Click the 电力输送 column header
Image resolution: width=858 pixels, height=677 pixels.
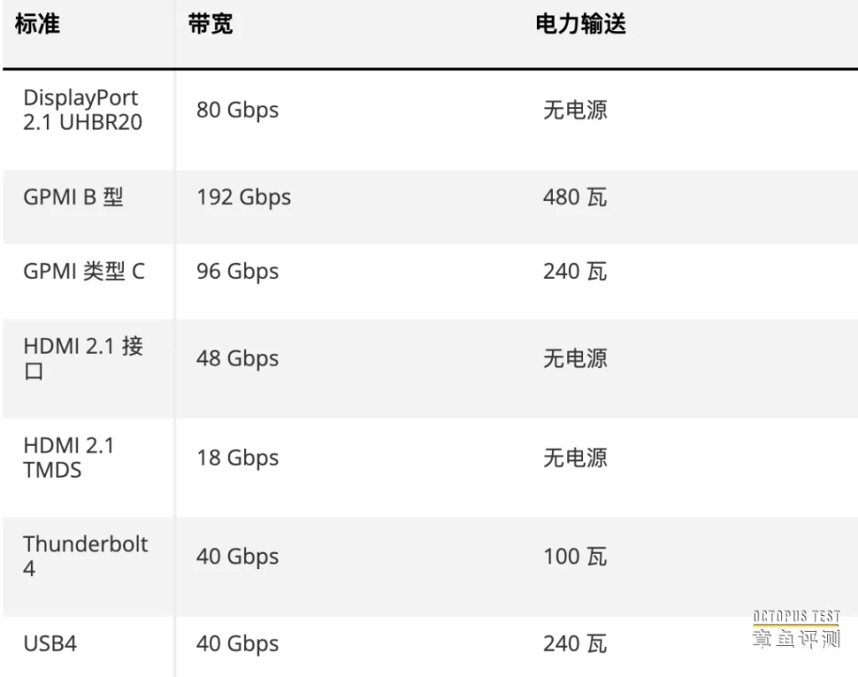(x=581, y=24)
